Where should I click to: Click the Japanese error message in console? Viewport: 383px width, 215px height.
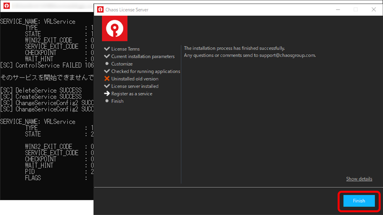(x=47, y=78)
